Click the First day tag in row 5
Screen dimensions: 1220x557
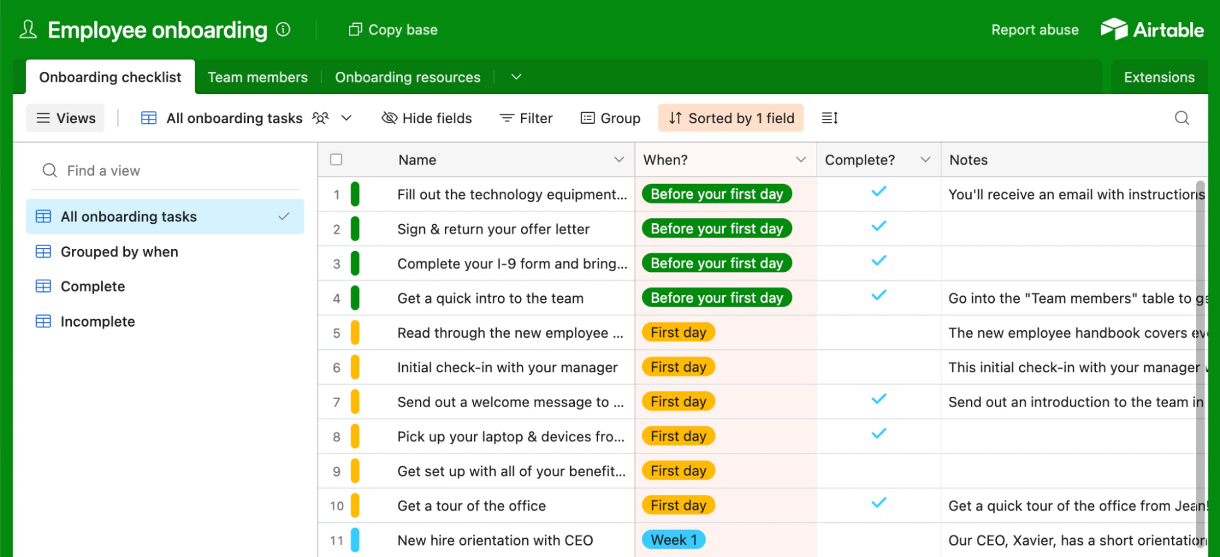coord(678,332)
